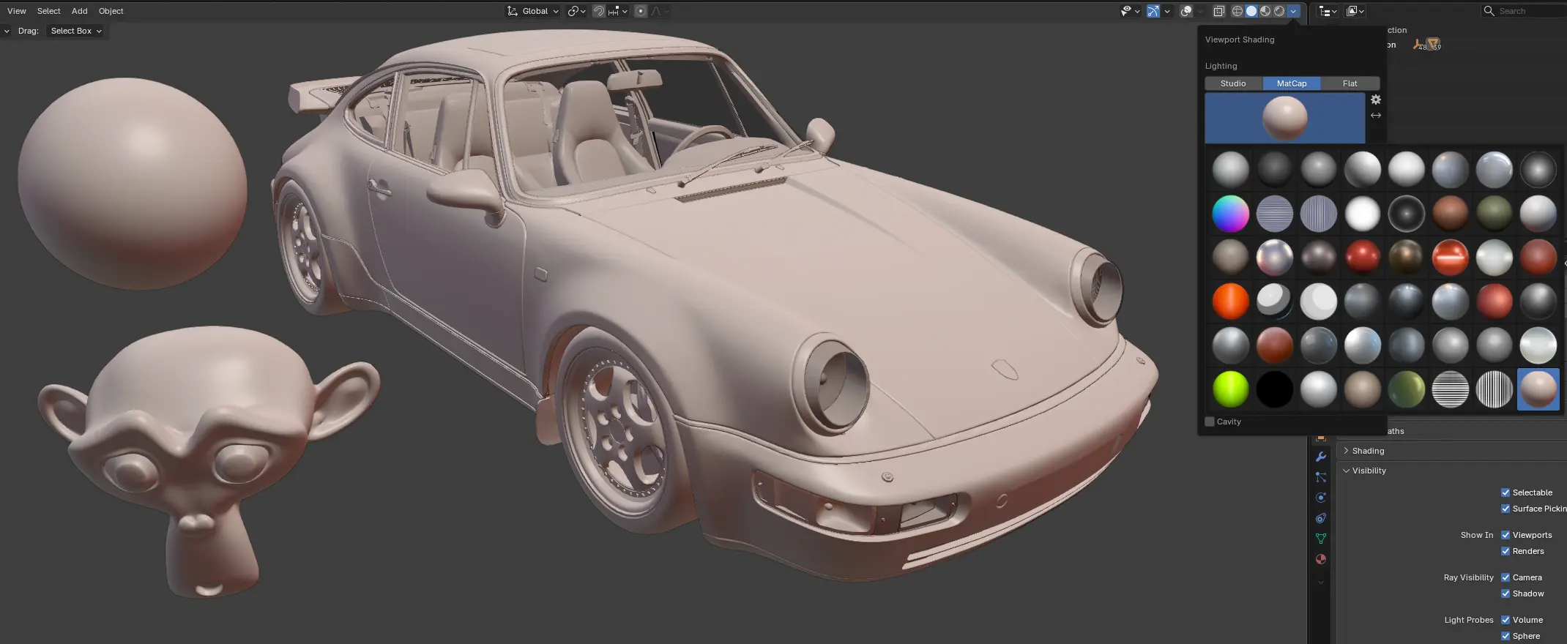The image size is (1567, 644).
Task: Open the Add menu
Action: pyautogui.click(x=79, y=11)
